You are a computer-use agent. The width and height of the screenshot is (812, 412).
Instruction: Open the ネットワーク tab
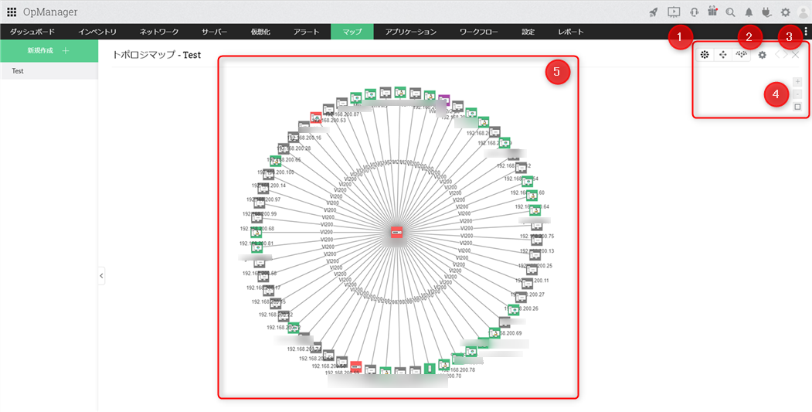tap(159, 32)
